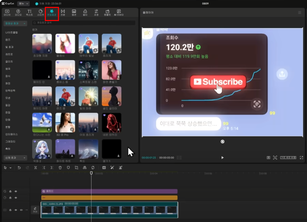Delete right of playhead split tool
Image resolution: width=307 pixels, height=222 pixels.
coord(52,168)
